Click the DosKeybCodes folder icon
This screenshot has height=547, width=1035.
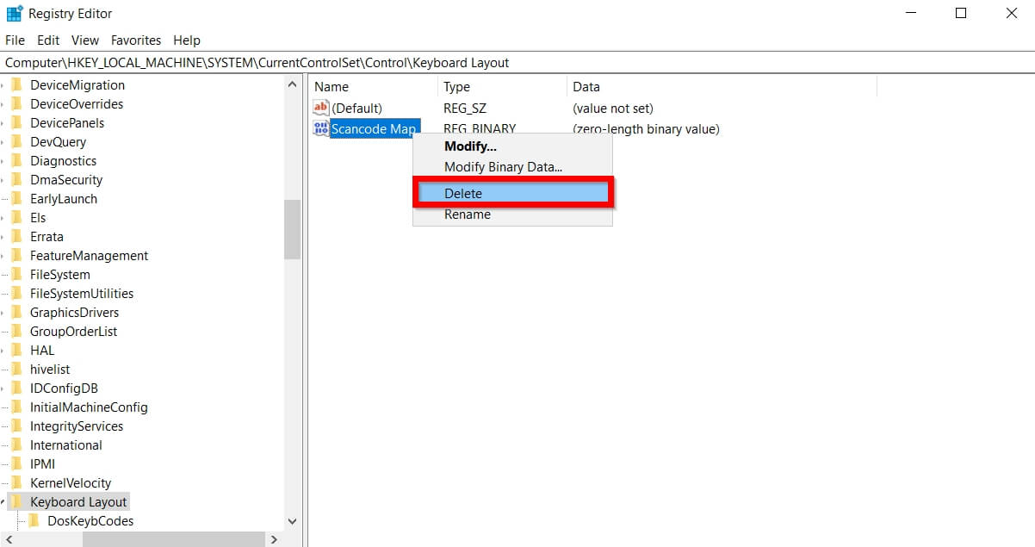click(x=34, y=520)
